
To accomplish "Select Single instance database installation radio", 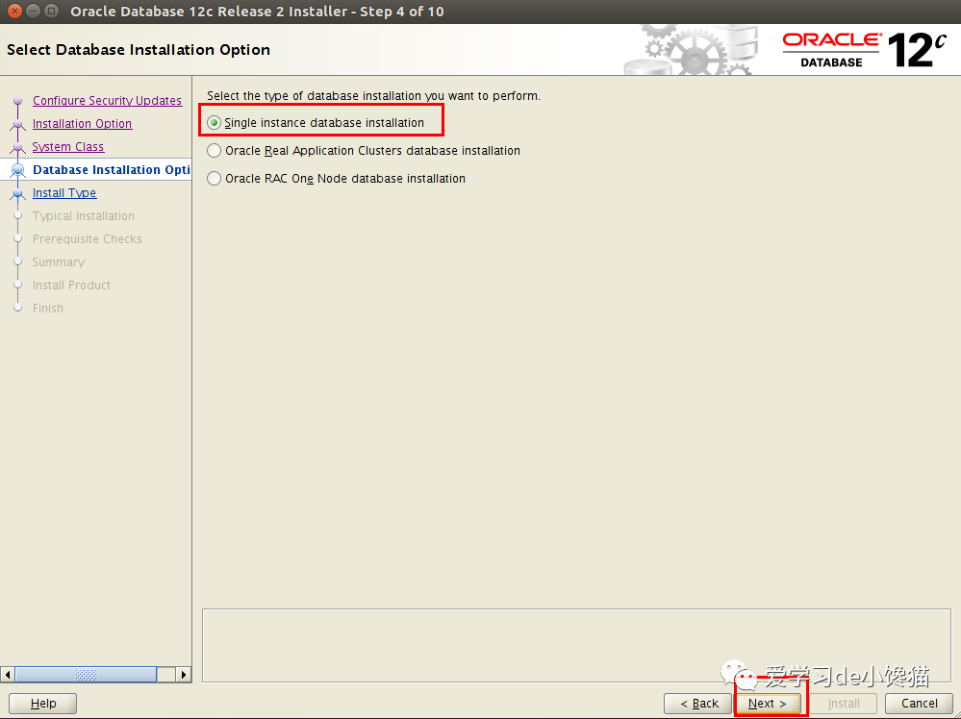I will (x=214, y=122).
